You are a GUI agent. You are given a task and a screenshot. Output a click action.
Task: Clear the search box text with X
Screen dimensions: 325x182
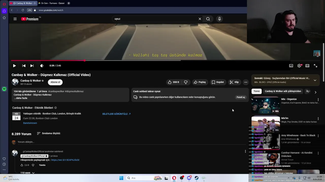[x=200, y=19]
